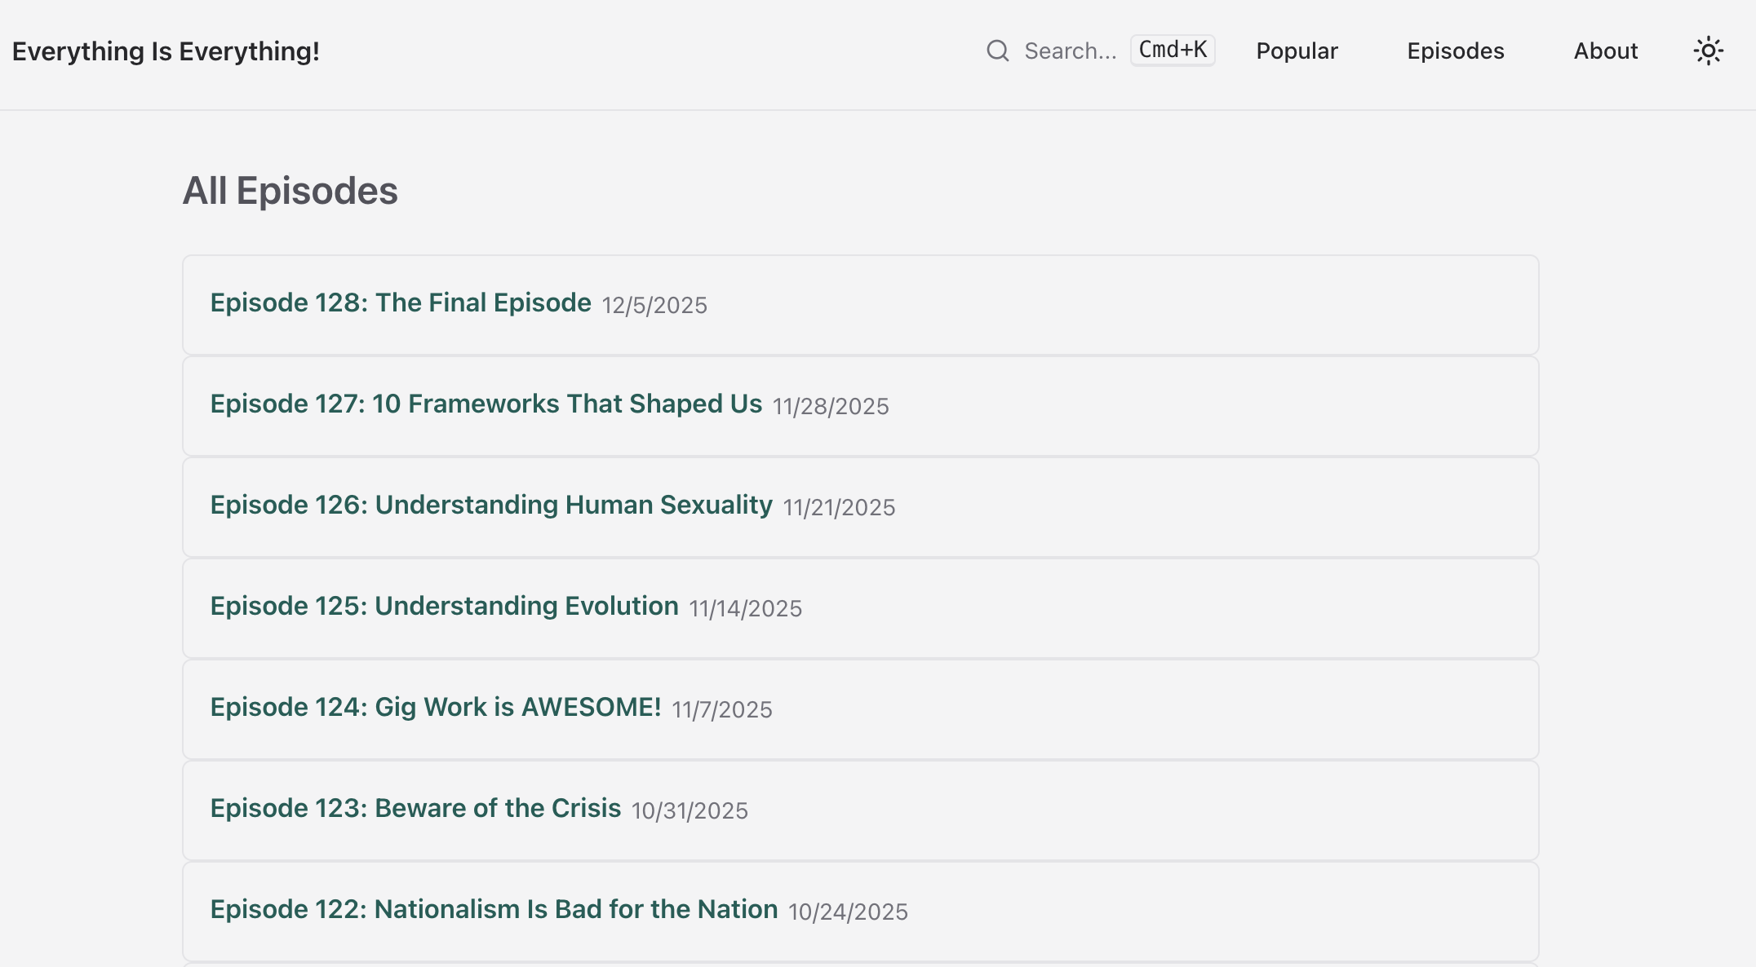Open Episode 122: Nationalism Is Bad for the Nation

494,909
